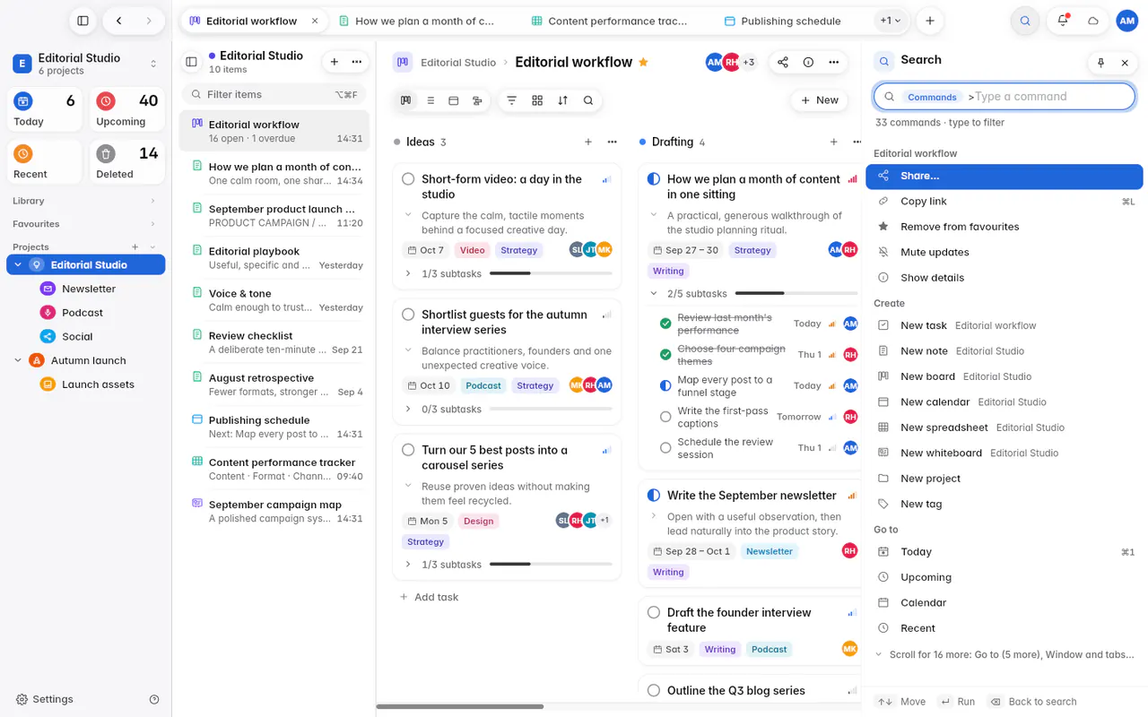This screenshot has height=717, width=1148.
Task: Click the cloud sync status icon
Action: 1093,21
